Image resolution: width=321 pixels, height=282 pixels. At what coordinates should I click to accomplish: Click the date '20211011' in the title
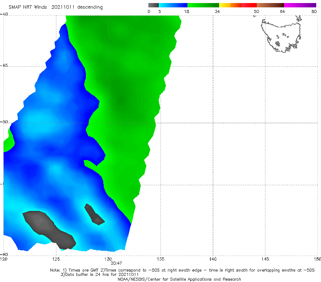tap(63, 7)
